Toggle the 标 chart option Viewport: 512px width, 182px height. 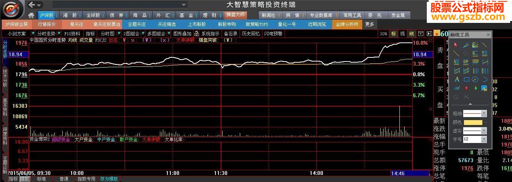393,34
